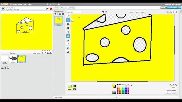
Task: Zoom out of the paint canvas
Action: click(171, 85)
